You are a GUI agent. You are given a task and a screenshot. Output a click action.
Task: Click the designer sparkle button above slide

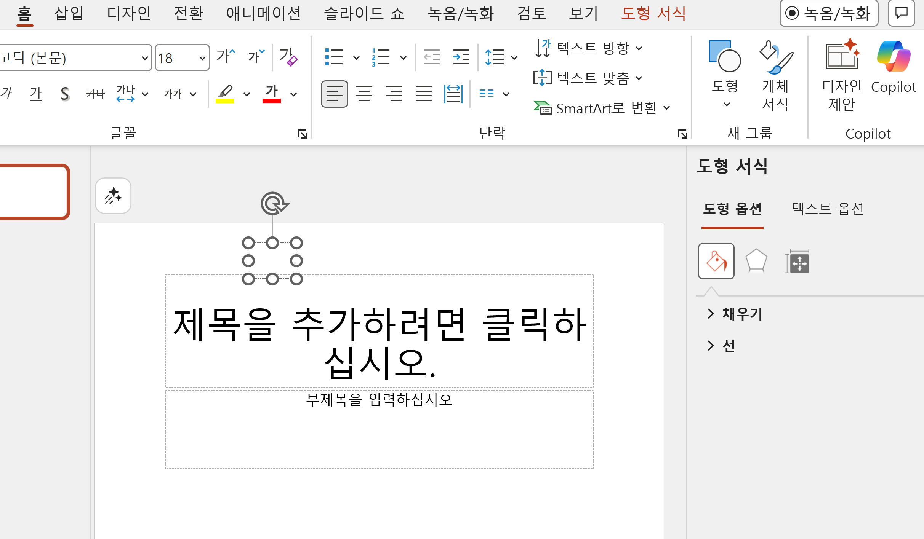(x=113, y=196)
